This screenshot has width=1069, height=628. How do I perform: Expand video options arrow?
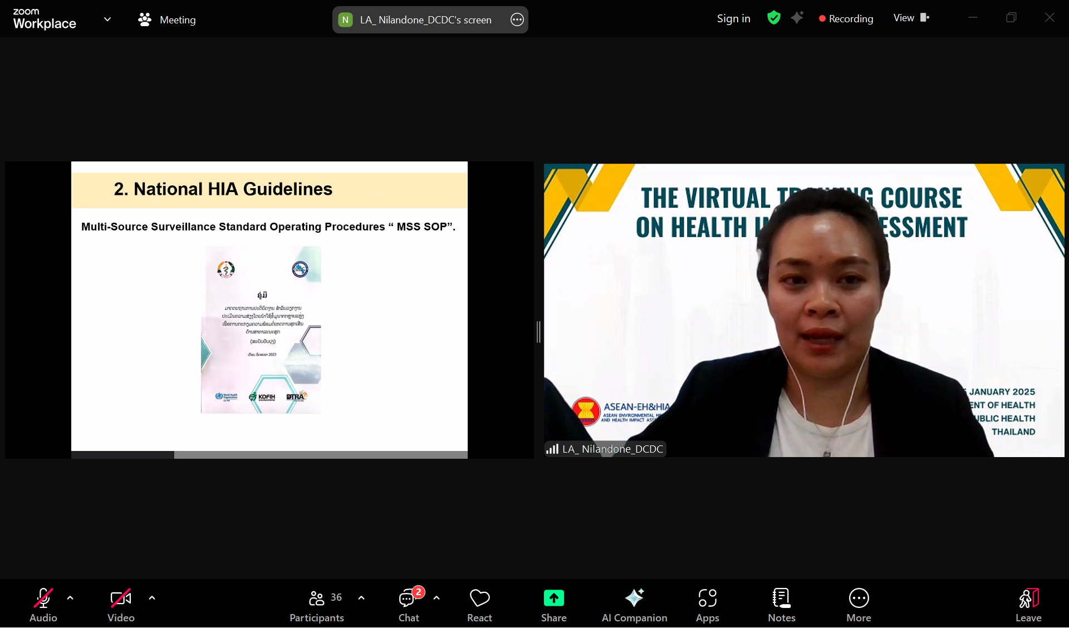click(x=152, y=598)
